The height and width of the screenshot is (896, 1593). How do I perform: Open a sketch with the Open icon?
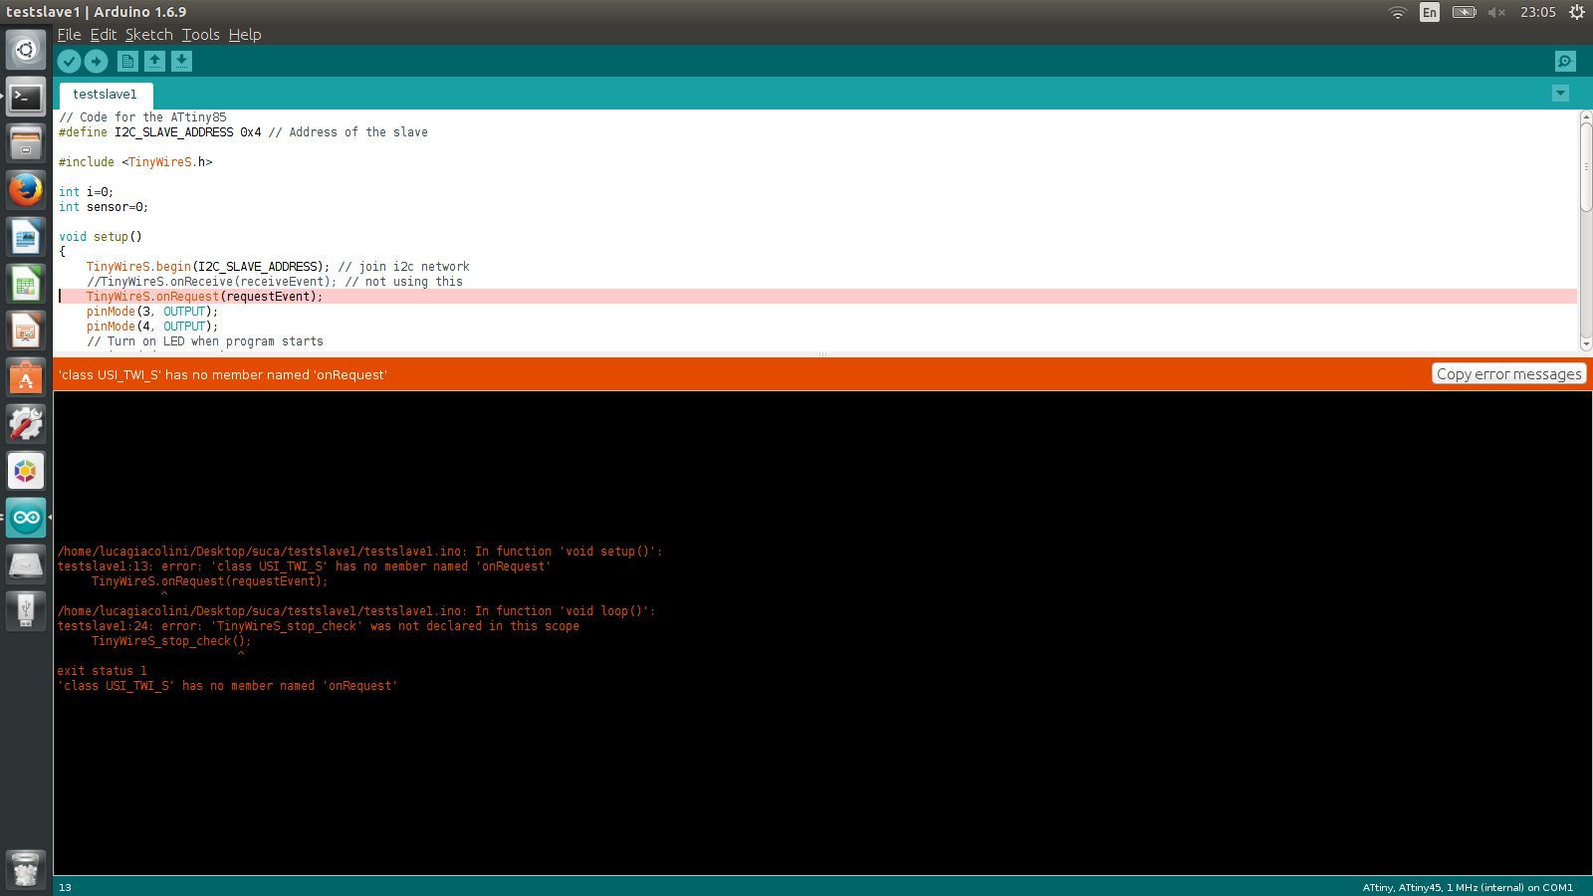pos(155,62)
